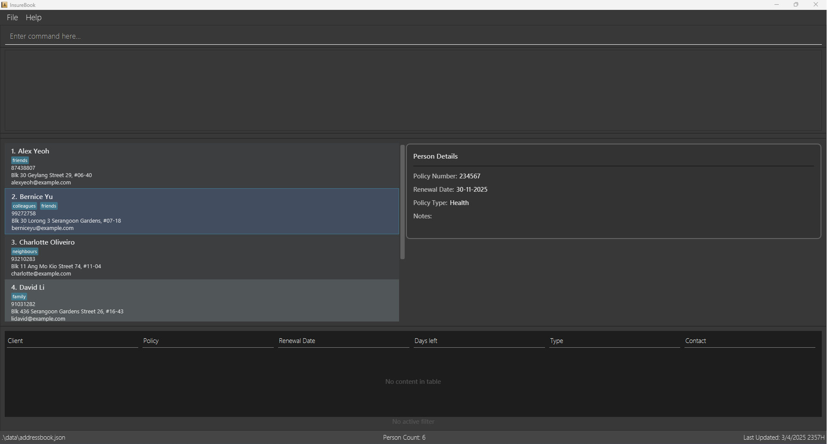Open the File menu
The image size is (827, 444).
[x=12, y=18]
